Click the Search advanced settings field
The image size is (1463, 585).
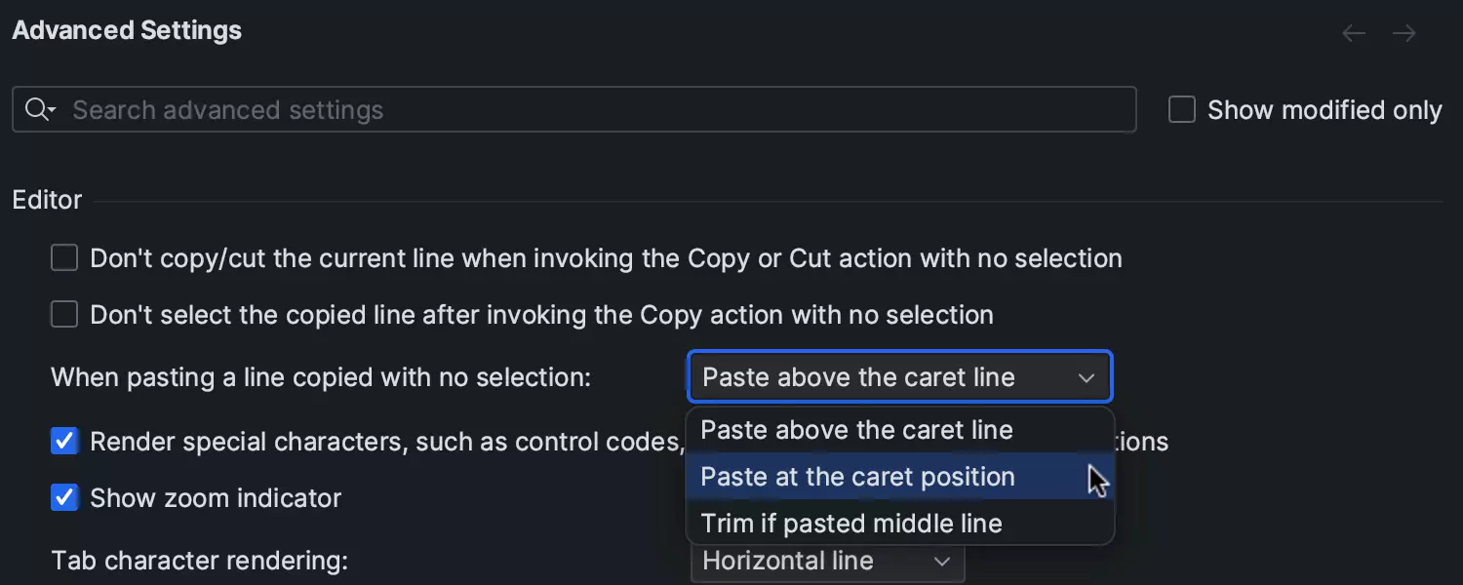tap(585, 110)
